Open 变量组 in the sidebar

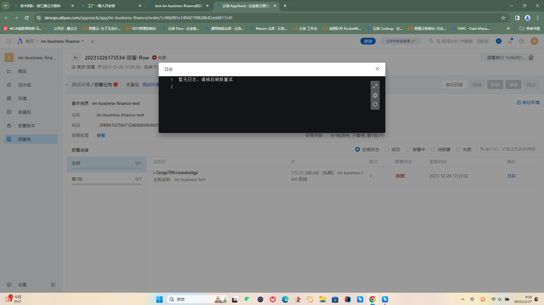[x=31, y=112]
